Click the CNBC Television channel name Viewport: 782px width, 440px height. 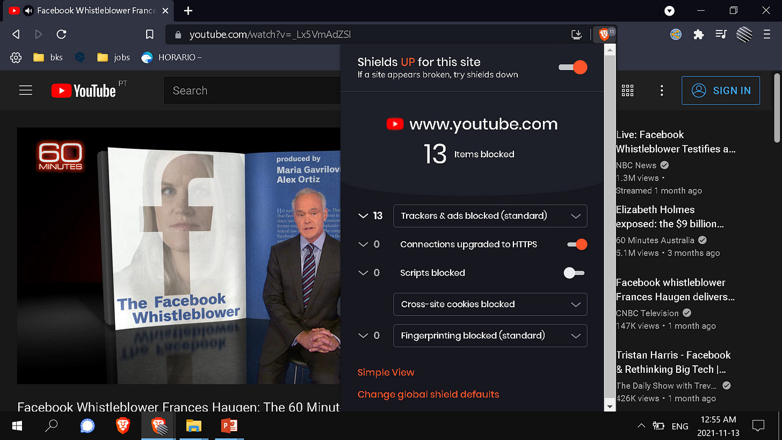click(x=648, y=313)
